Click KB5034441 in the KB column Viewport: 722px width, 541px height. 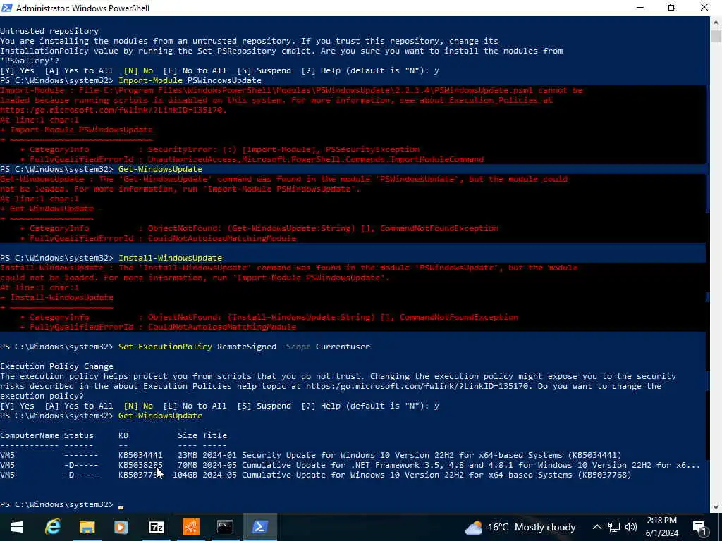tap(140, 456)
